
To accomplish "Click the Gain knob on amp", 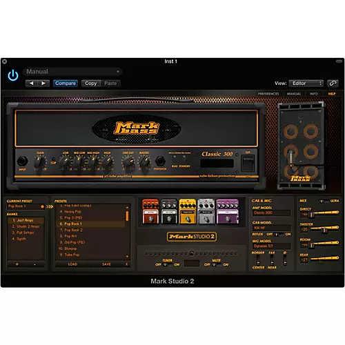I will [x=40, y=162].
